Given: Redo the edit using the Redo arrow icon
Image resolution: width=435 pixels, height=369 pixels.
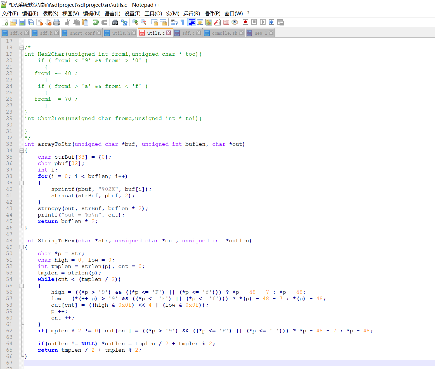Looking at the screenshot, I should tap(104, 22).
